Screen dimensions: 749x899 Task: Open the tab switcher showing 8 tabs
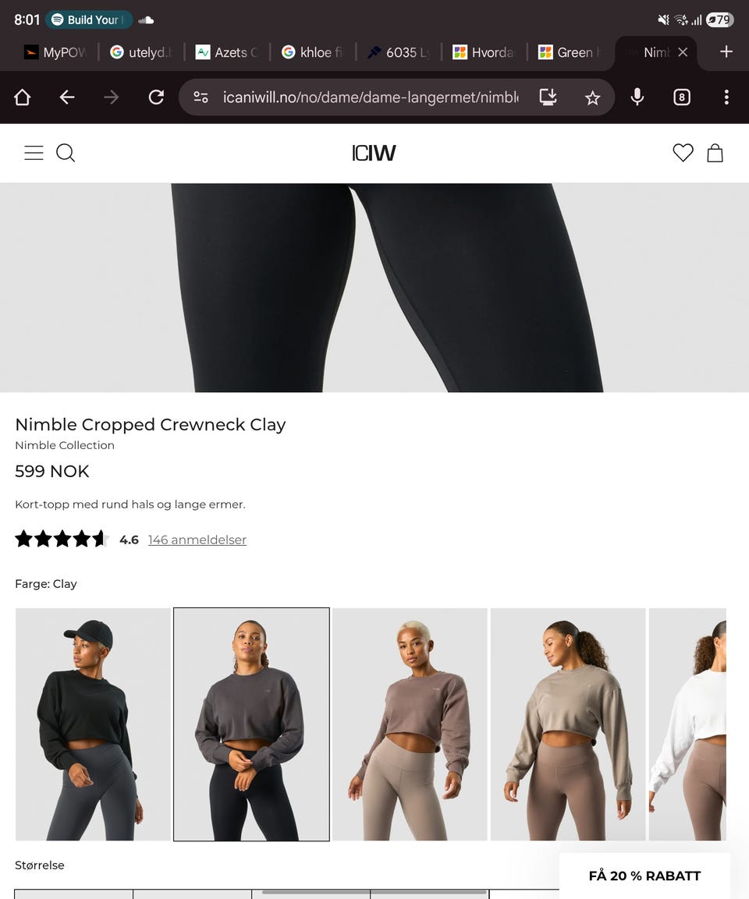[x=681, y=97]
